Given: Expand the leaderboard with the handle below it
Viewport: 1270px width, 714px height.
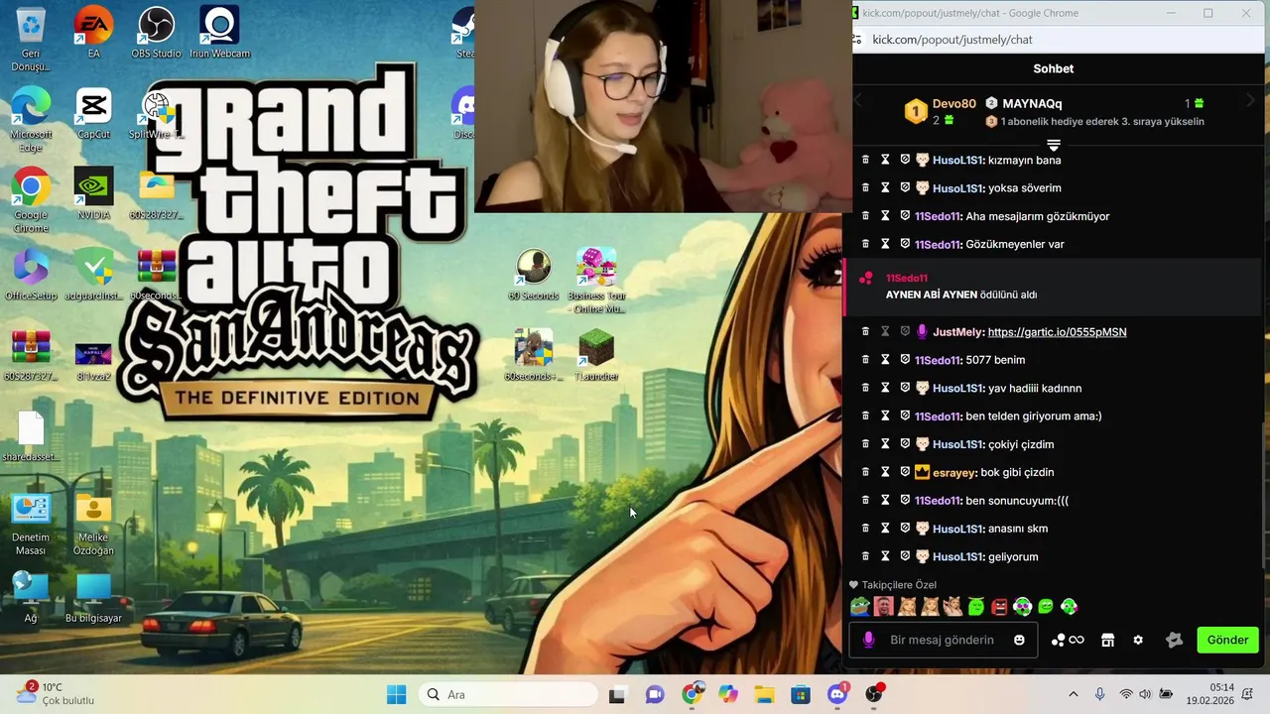Looking at the screenshot, I should click(x=1054, y=145).
